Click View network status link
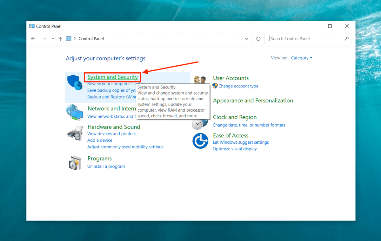 point(111,116)
